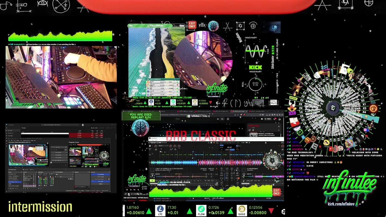This screenshot has height=217, width=386.
Task: Click the CUE button on Traktor deck A
Action: point(157,181)
